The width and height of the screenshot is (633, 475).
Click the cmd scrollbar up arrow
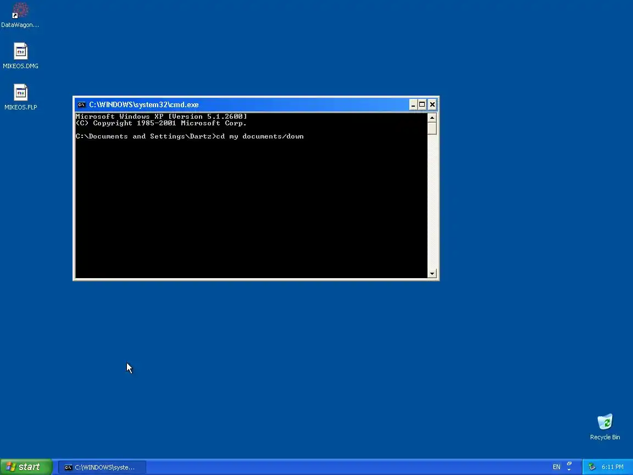click(x=432, y=118)
